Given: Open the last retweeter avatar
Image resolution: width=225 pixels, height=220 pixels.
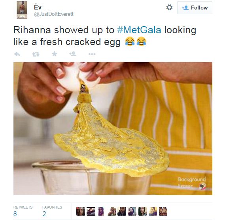Looking at the screenshot, I should pyautogui.click(x=163, y=211).
